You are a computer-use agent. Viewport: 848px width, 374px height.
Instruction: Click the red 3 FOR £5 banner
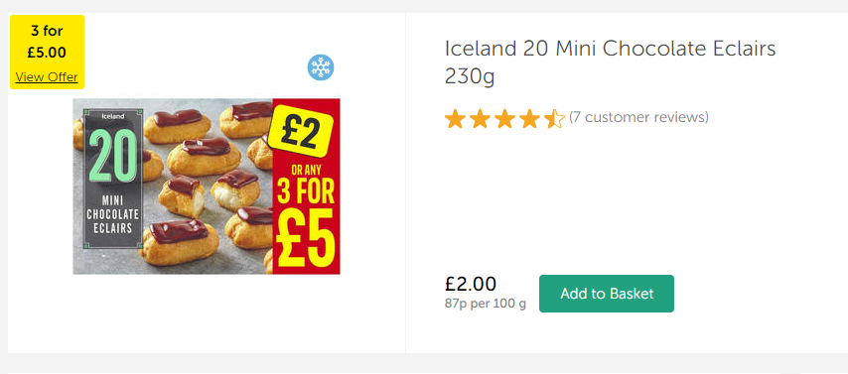306,186
